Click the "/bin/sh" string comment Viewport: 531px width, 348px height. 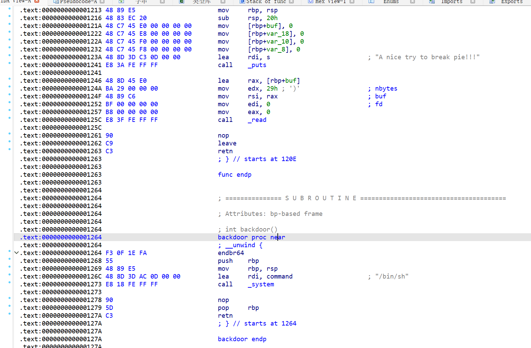coord(392,276)
